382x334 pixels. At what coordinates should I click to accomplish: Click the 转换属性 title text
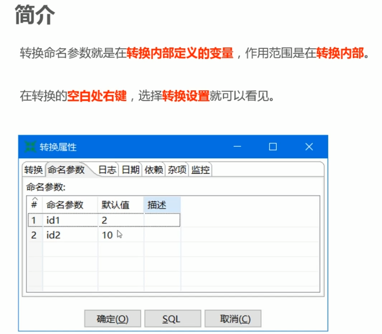58,147
